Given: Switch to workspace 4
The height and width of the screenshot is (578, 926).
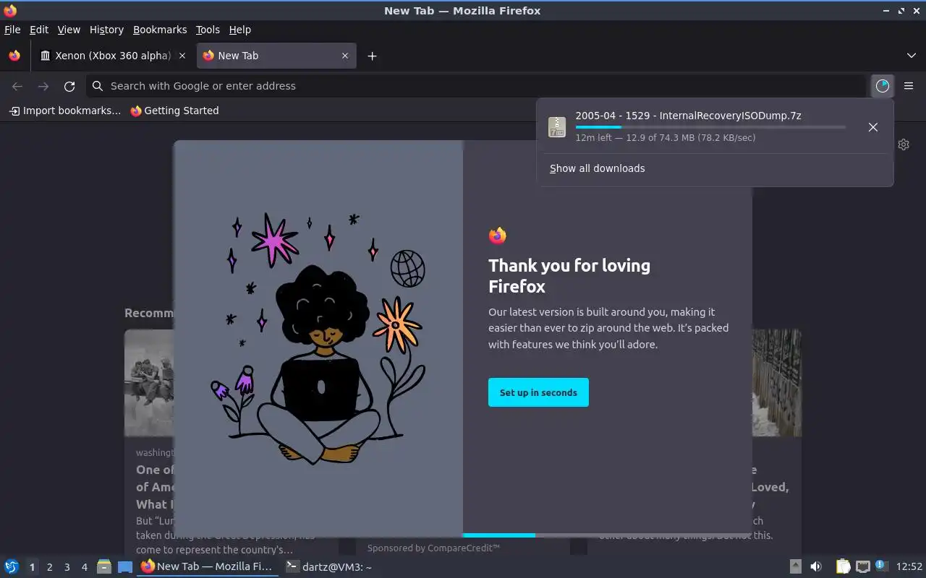Looking at the screenshot, I should 84,567.
